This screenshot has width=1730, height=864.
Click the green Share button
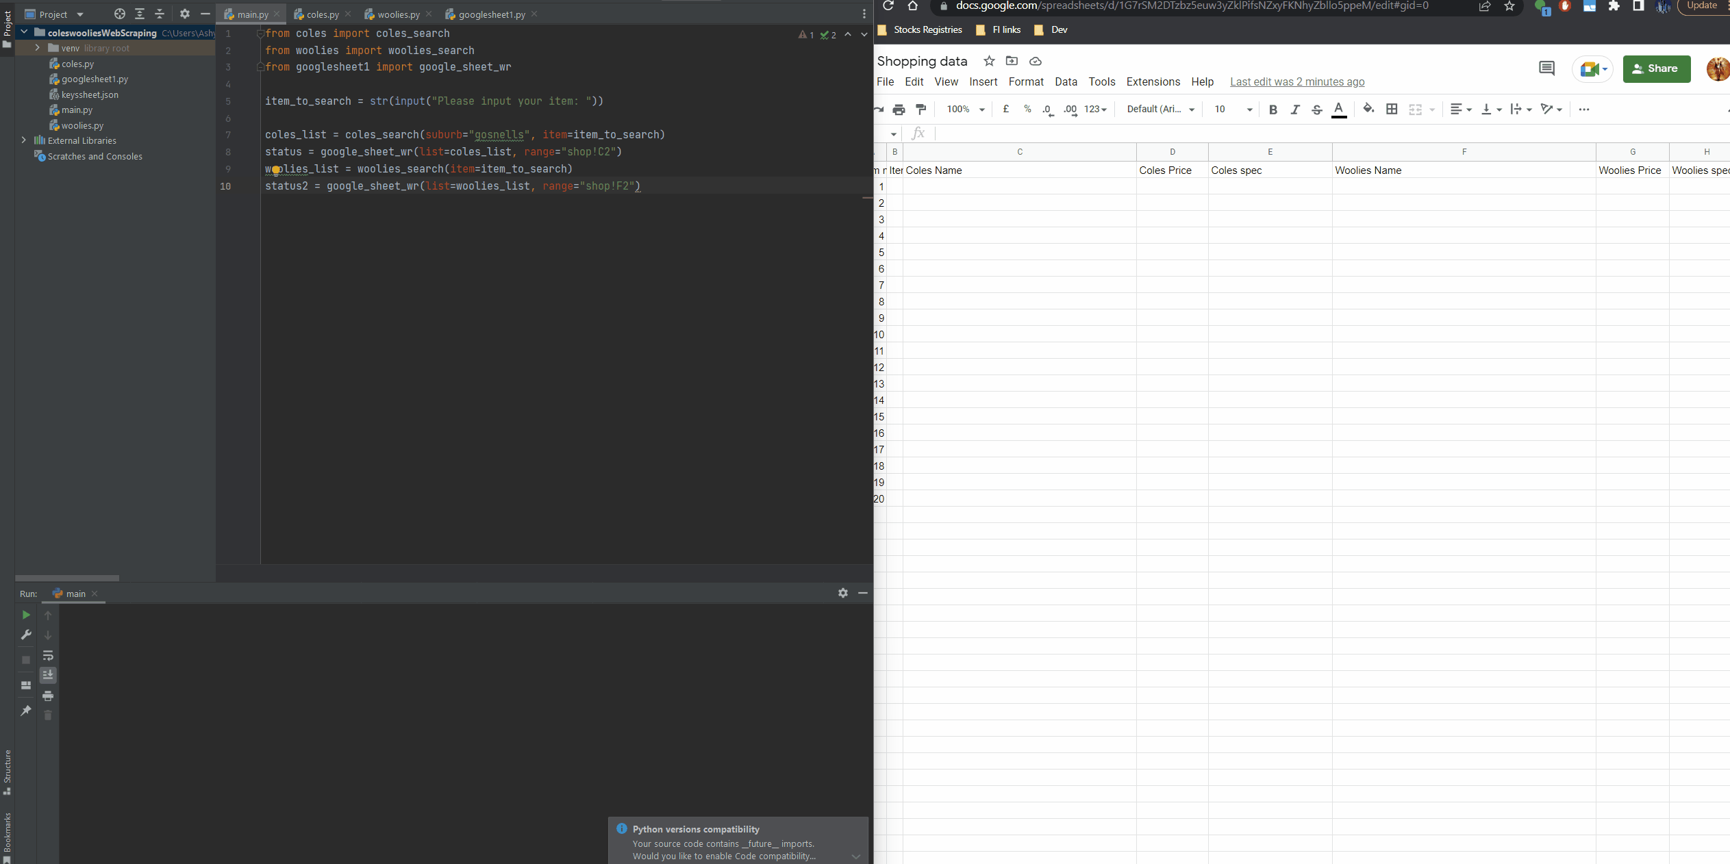[x=1656, y=68]
